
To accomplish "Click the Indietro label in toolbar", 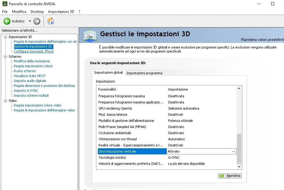I will (x=18, y=21).
